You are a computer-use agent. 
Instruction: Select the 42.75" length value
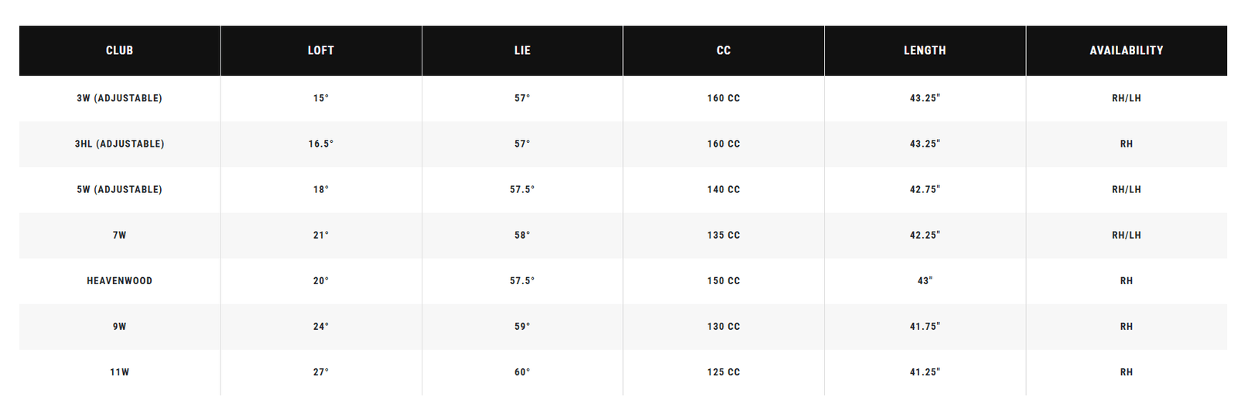click(x=925, y=189)
